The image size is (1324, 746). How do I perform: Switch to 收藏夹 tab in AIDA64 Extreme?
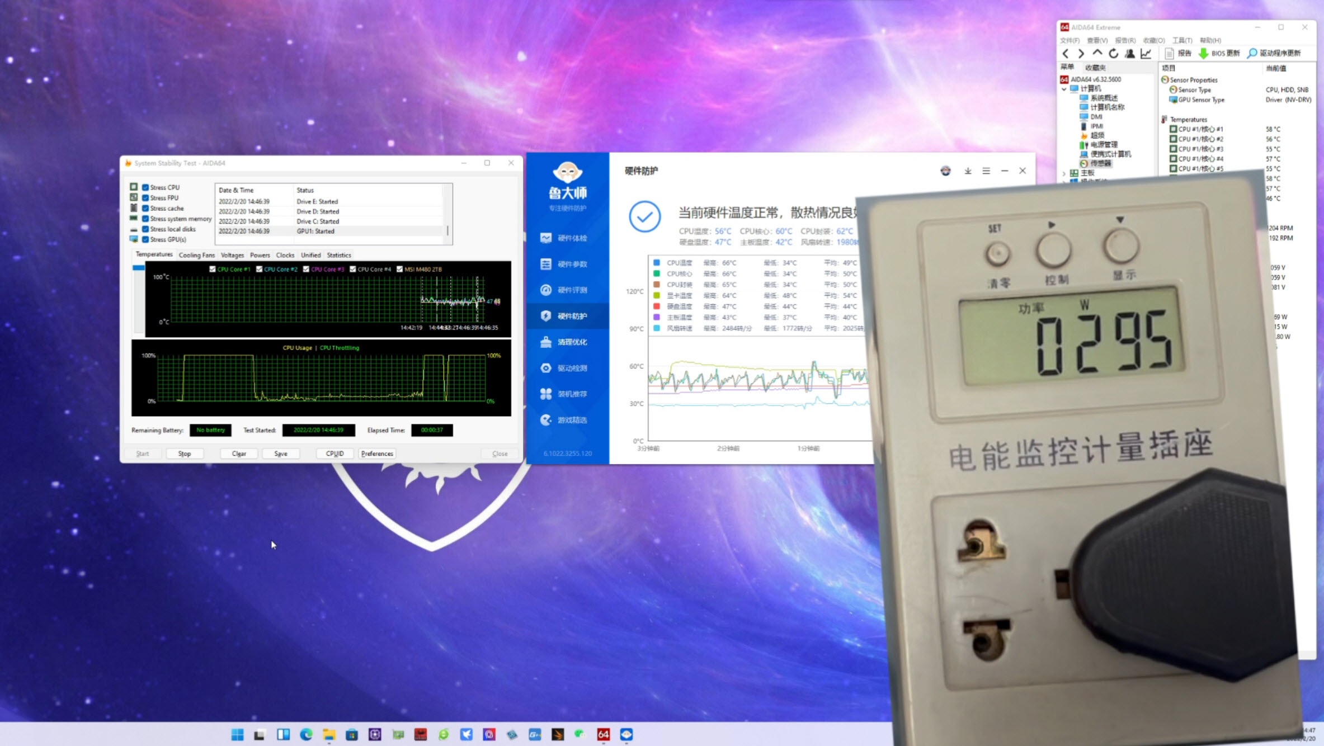(x=1095, y=67)
